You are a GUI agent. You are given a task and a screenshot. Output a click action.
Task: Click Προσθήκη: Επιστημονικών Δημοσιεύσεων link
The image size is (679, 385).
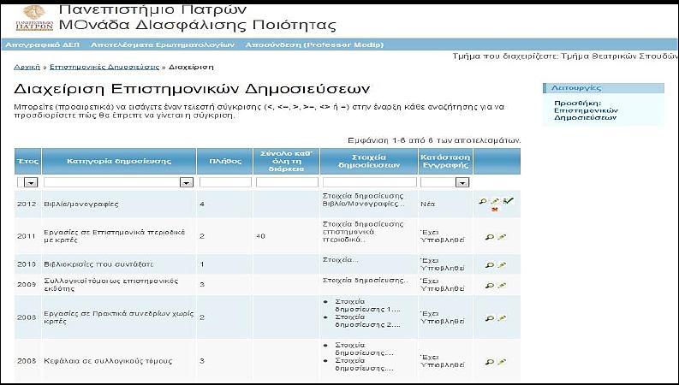[586, 110]
